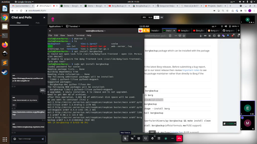The width and height of the screenshot is (257, 144).
Task: Close the Chat and Polls panel
Action: click(44, 17)
